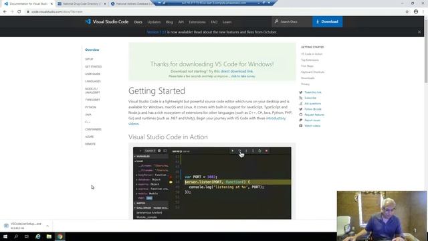Click the browser forward arrow
The width and height of the screenshot is (428, 241).
coord(12,12)
